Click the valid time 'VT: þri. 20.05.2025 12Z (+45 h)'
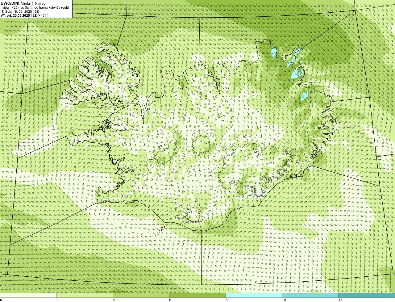Screen dimensions: 395x302 pos(24,15)
